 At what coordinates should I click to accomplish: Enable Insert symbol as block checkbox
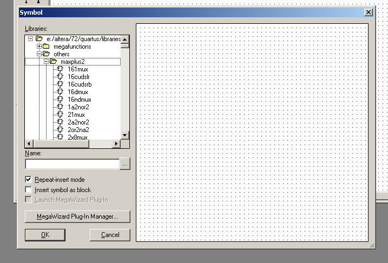point(29,189)
